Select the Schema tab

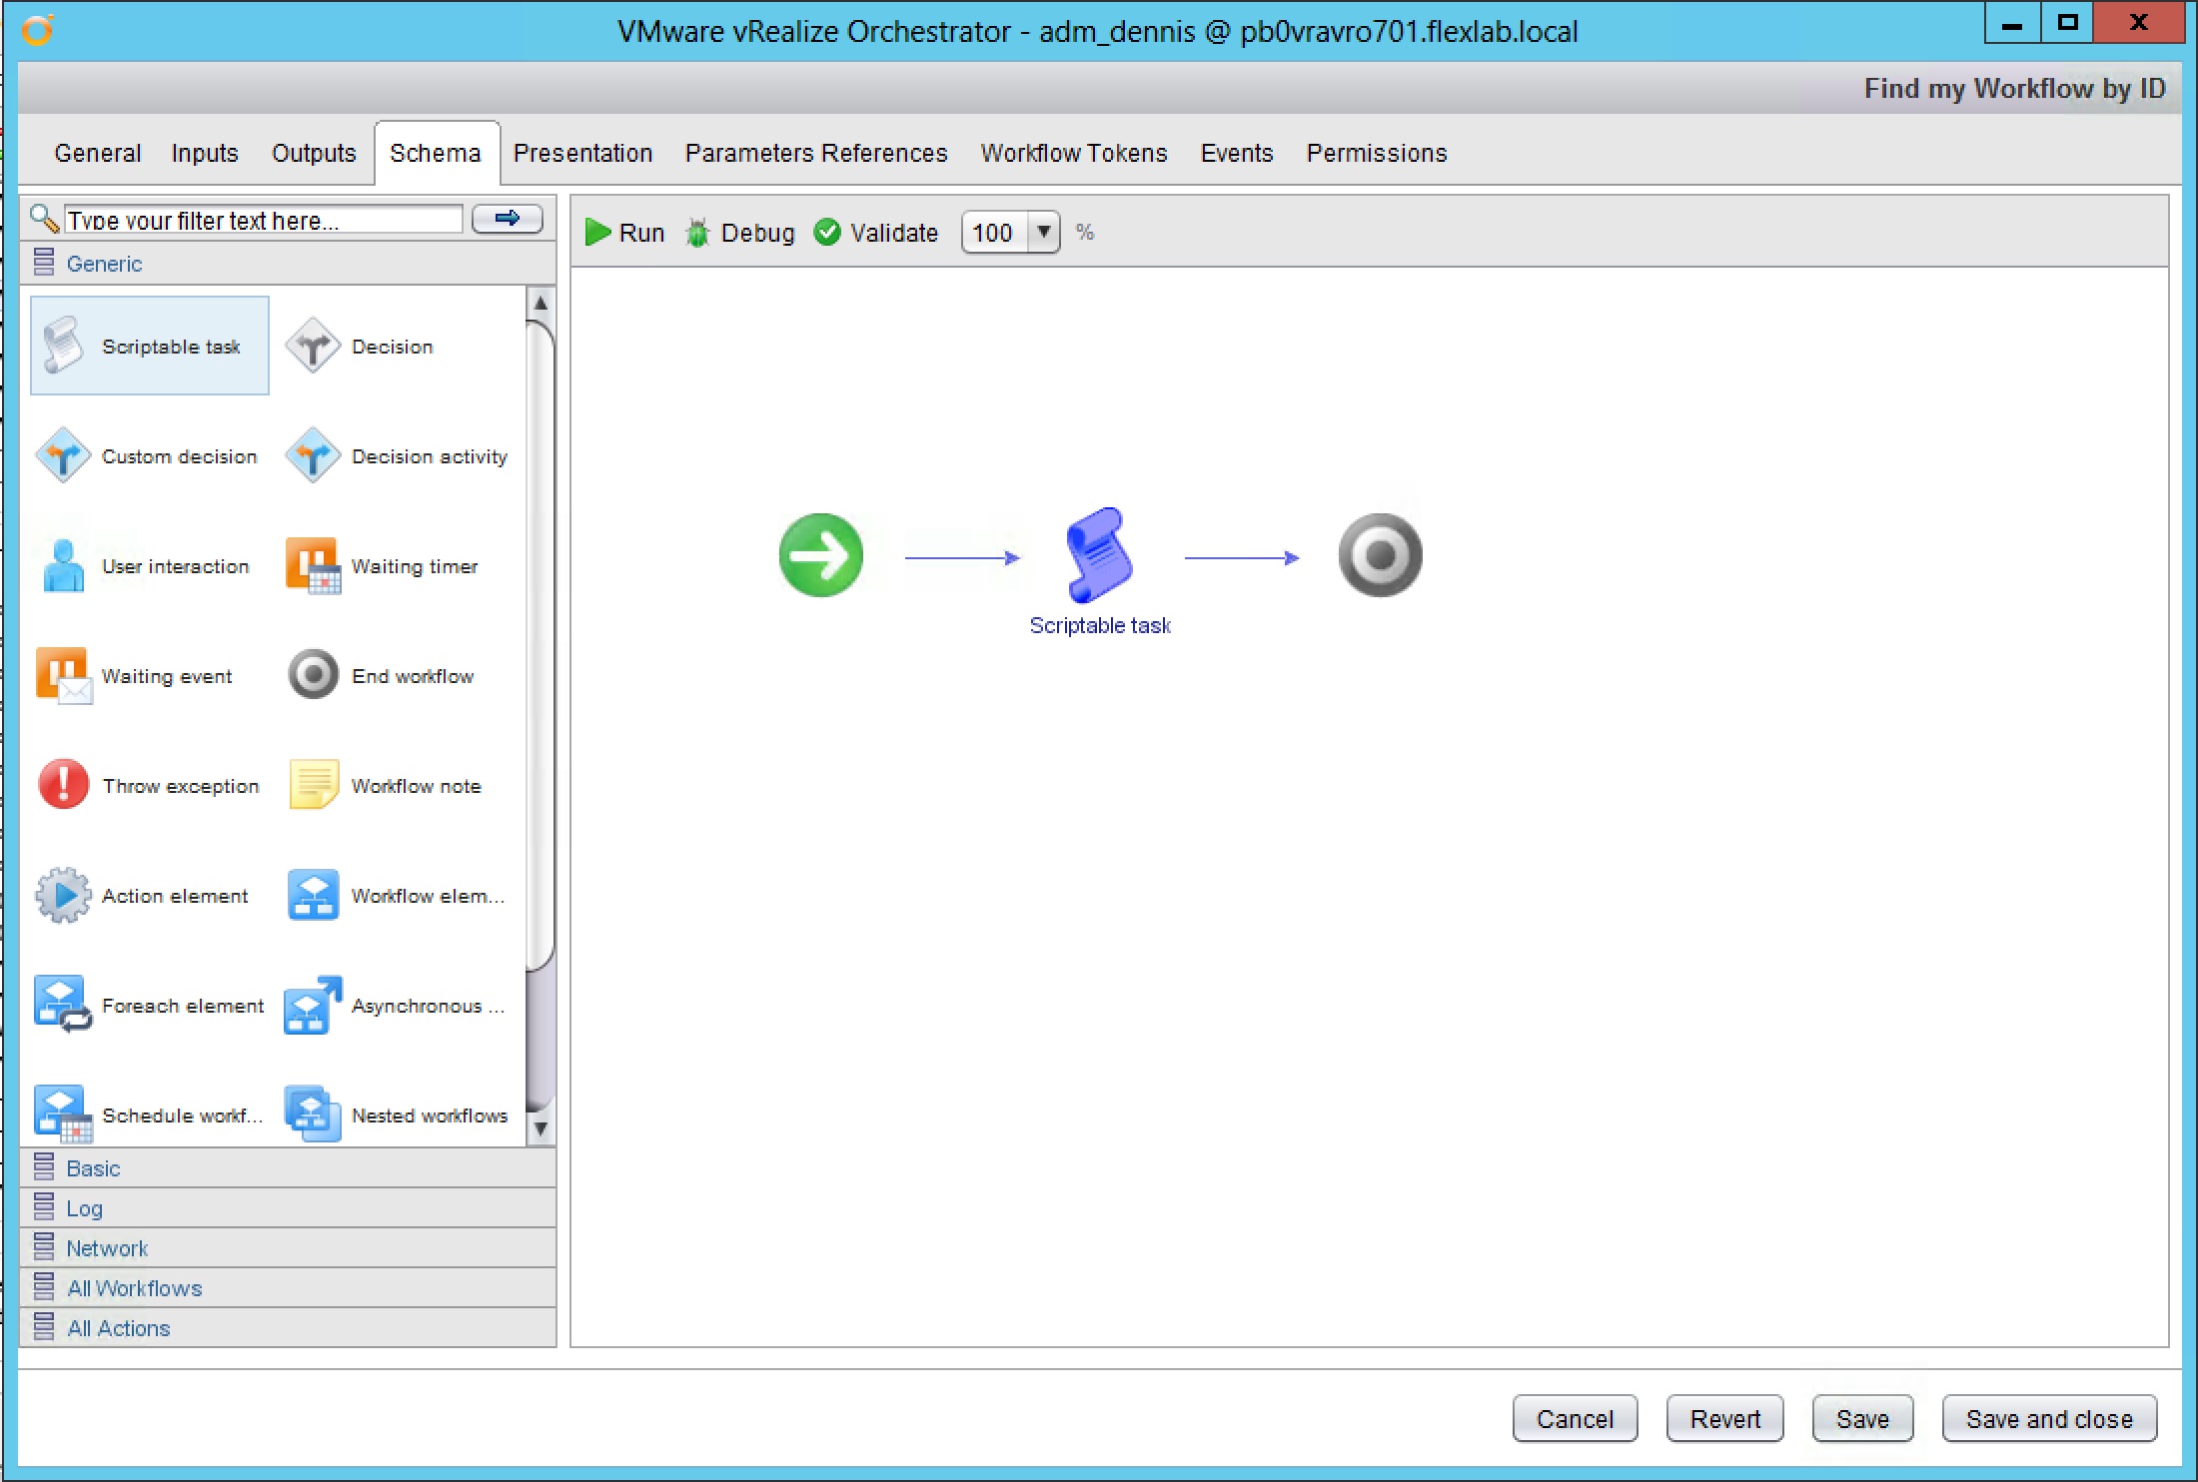point(436,153)
